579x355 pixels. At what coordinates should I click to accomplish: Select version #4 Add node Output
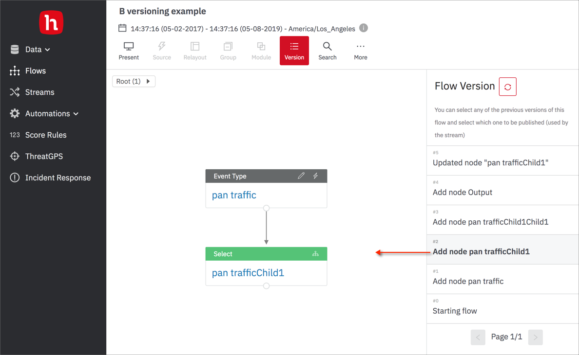coord(502,191)
